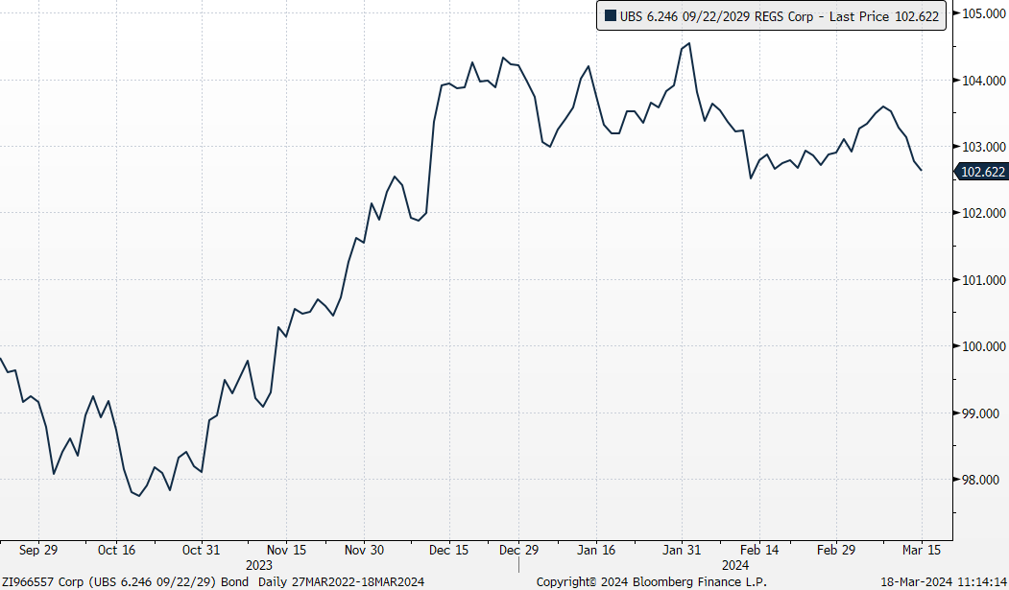1009x590 pixels.
Task: Click the 101.000 y-axis label
Action: click(x=983, y=279)
